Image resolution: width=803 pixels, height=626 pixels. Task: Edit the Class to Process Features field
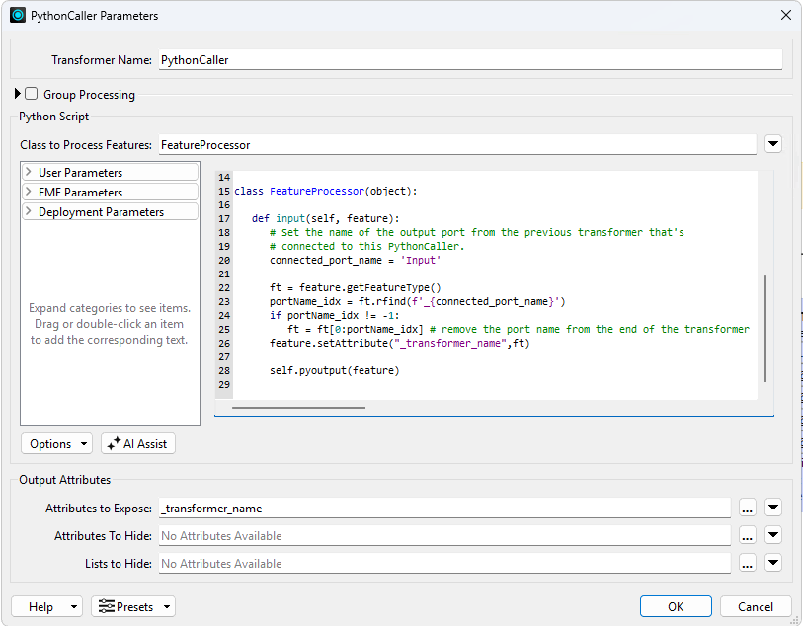coord(457,145)
